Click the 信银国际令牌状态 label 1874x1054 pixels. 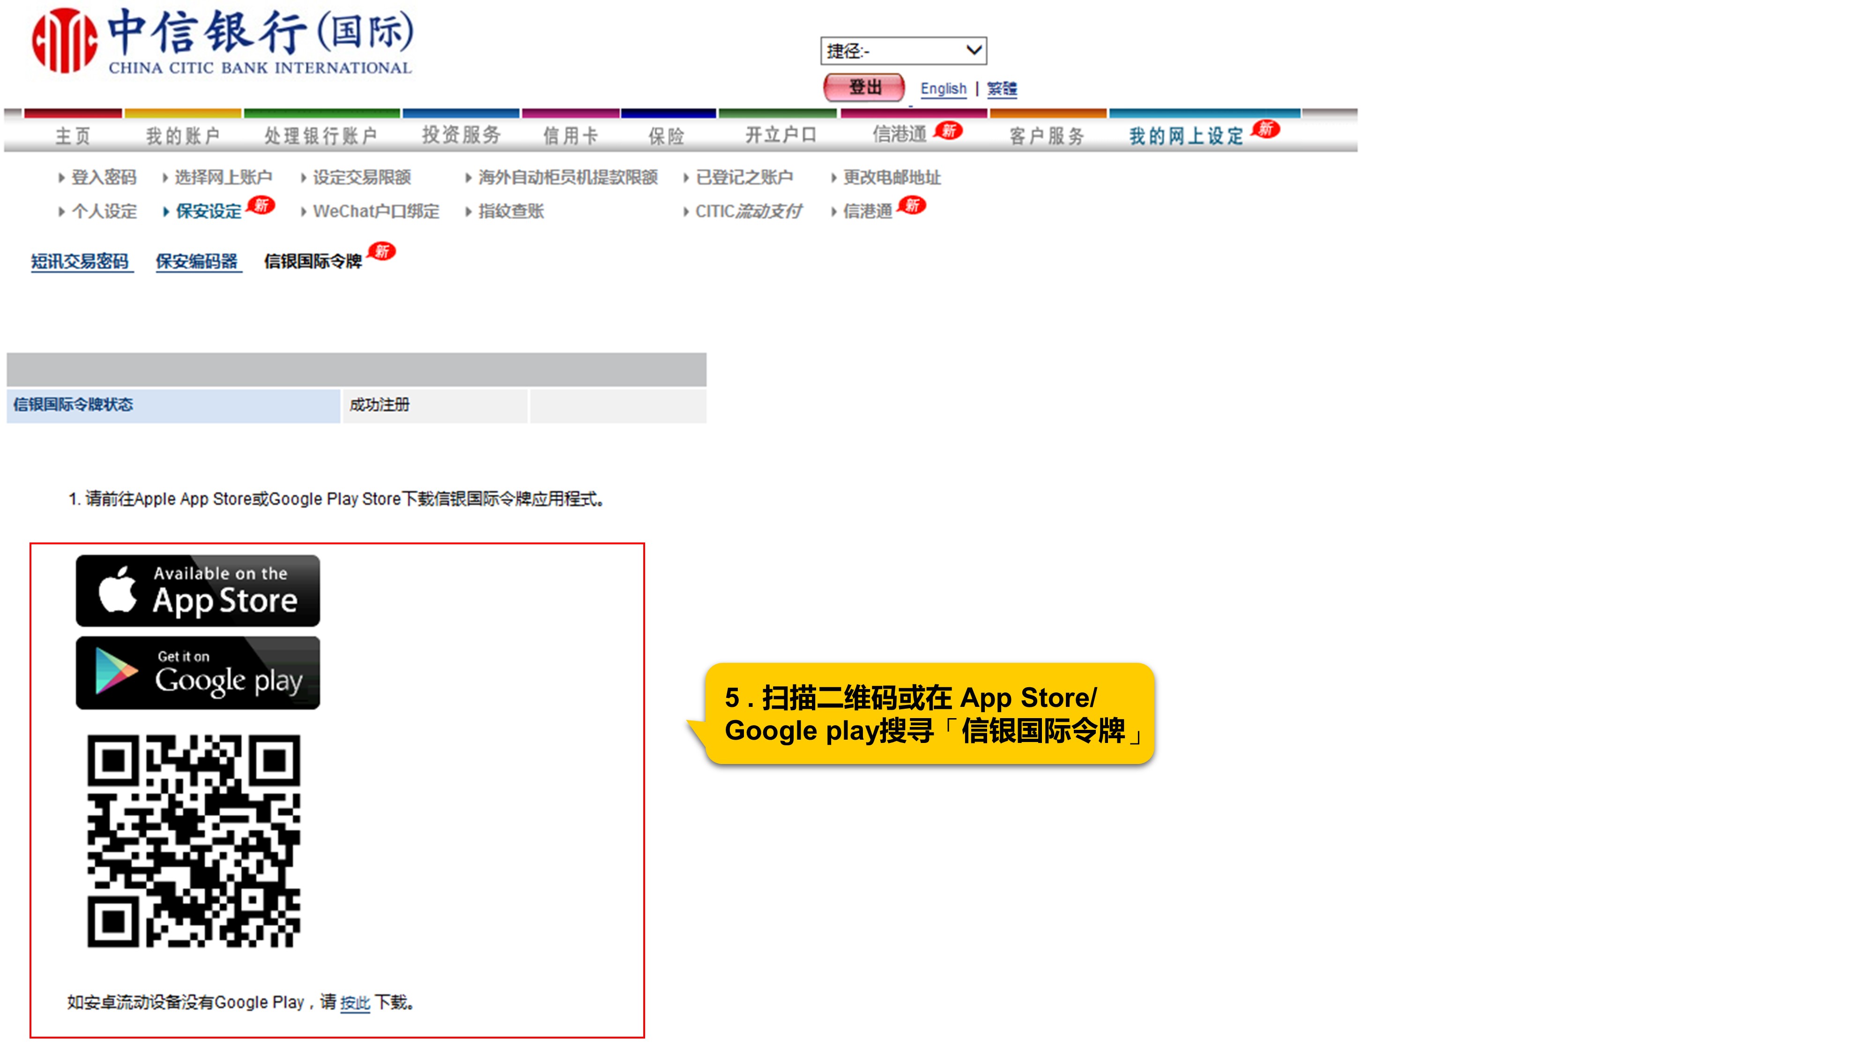tap(73, 405)
